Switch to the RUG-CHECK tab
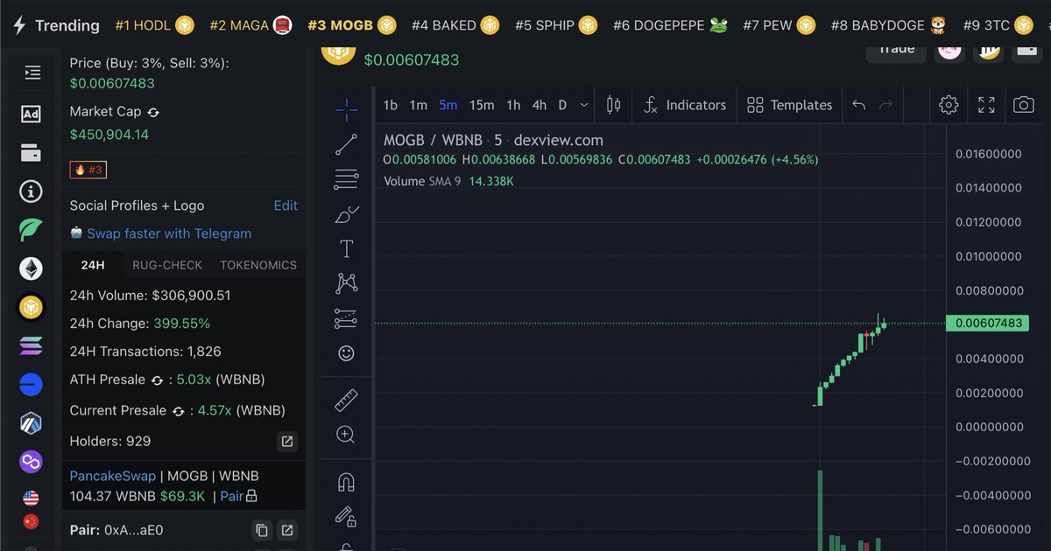Image resolution: width=1051 pixels, height=551 pixels. [167, 265]
